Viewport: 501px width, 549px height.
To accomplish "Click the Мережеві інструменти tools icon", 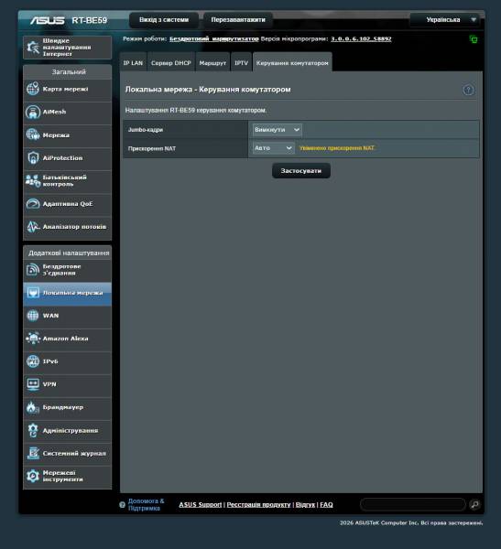I will (33, 476).
